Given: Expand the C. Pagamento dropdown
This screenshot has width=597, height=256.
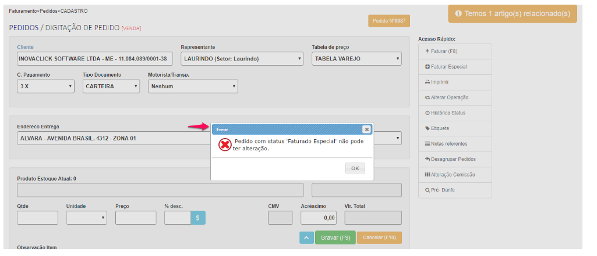Looking at the screenshot, I should (x=45, y=86).
